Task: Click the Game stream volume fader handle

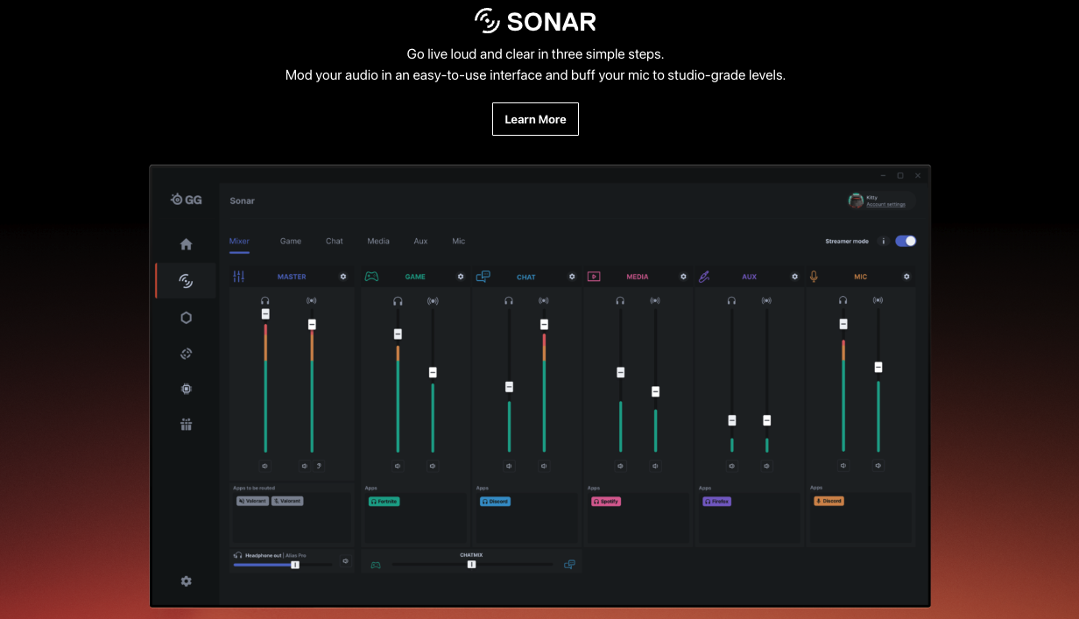Action: [433, 372]
